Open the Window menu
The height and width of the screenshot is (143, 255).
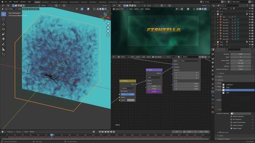pyautogui.click(x=23, y=2)
